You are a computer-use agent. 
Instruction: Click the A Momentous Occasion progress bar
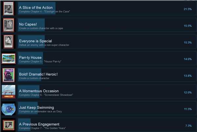[x=29, y=92]
